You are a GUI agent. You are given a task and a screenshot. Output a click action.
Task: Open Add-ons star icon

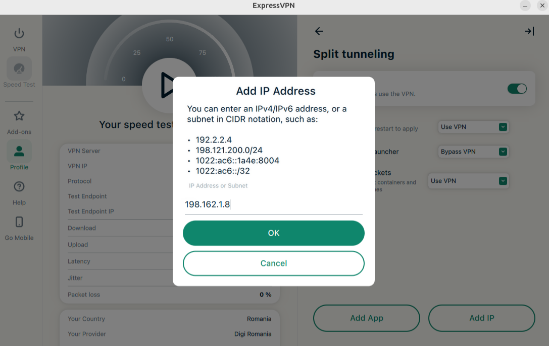click(x=19, y=116)
